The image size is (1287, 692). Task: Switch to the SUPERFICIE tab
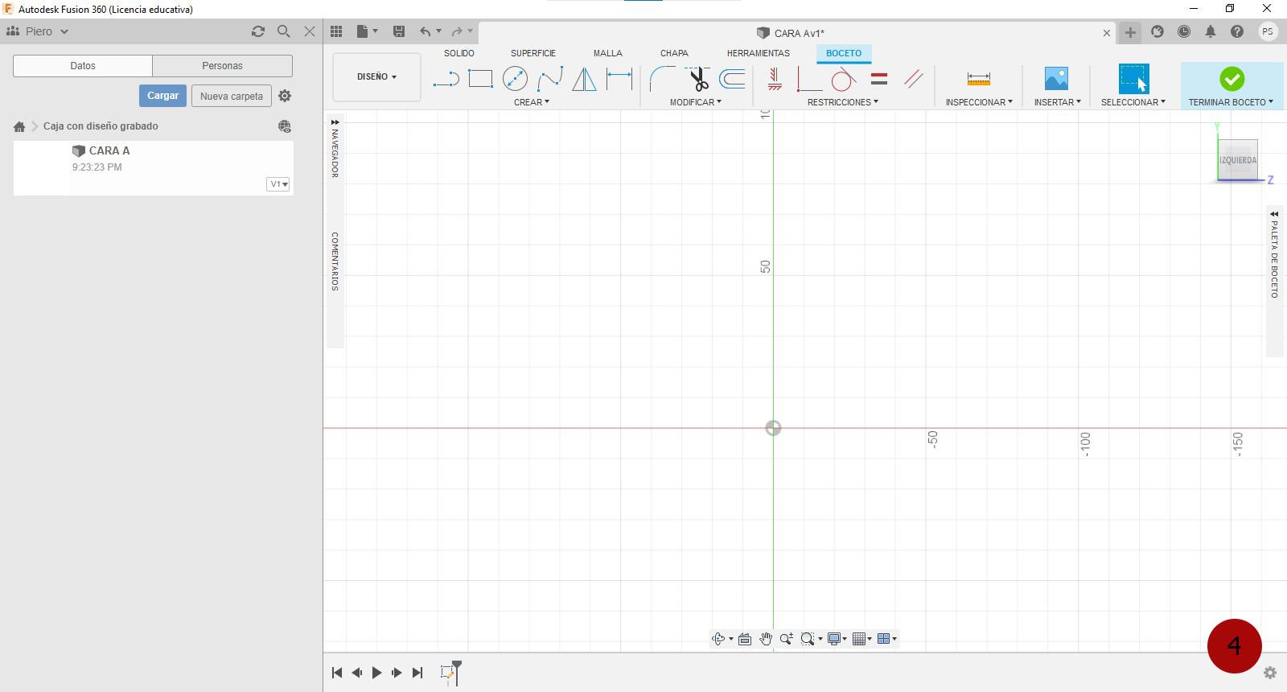click(532, 53)
